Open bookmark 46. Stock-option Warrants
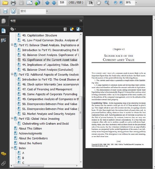155x169 pixels. click(x=50, y=84)
